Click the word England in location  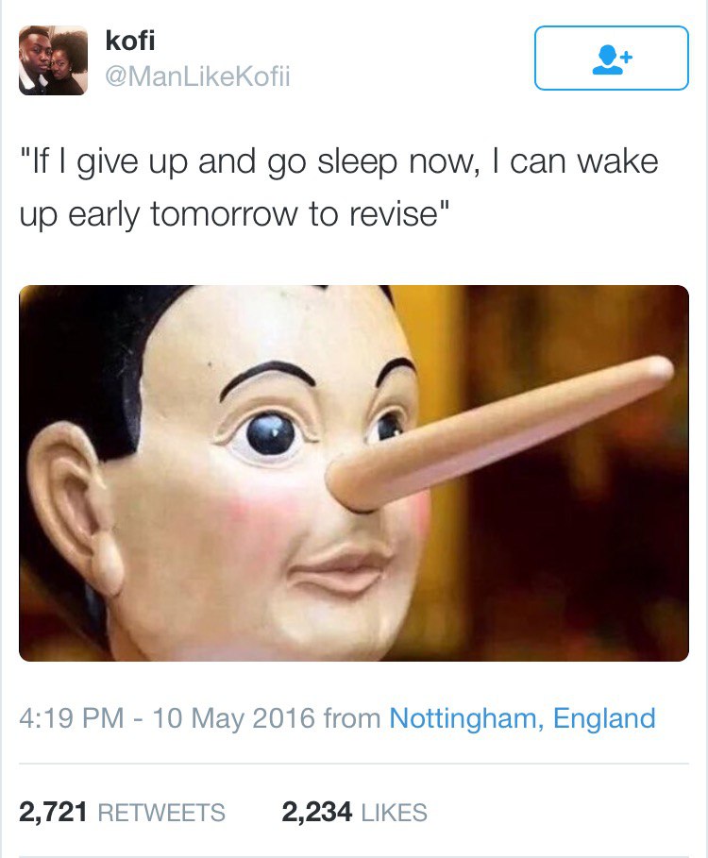click(x=604, y=718)
